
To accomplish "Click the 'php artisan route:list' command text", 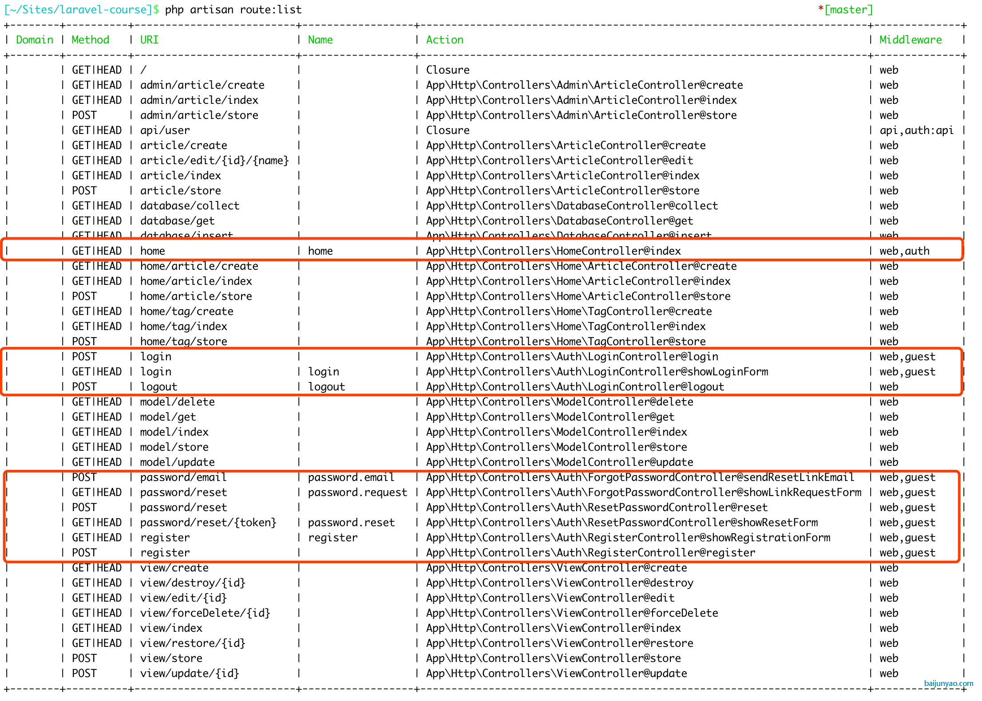I will 233,10.
